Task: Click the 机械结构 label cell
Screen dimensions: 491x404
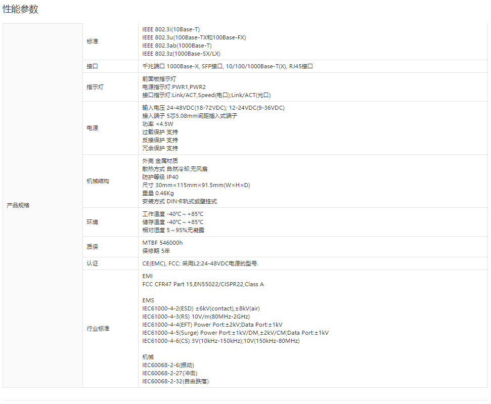Action: pos(98,181)
